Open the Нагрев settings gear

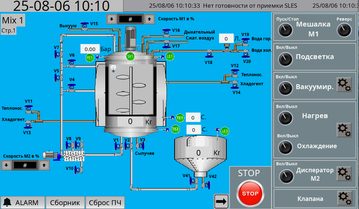(344, 130)
